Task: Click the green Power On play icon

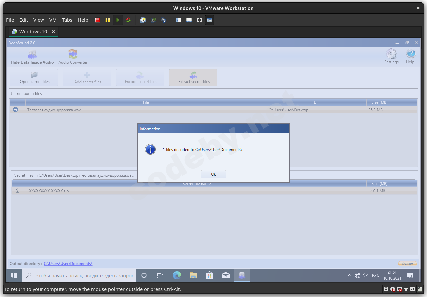Action: click(x=118, y=20)
